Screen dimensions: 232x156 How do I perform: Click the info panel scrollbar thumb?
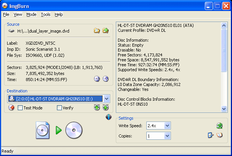point(224,50)
